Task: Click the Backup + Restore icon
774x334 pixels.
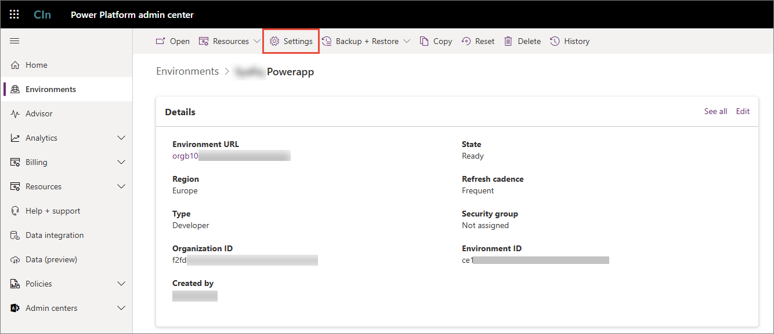Action: click(x=327, y=41)
